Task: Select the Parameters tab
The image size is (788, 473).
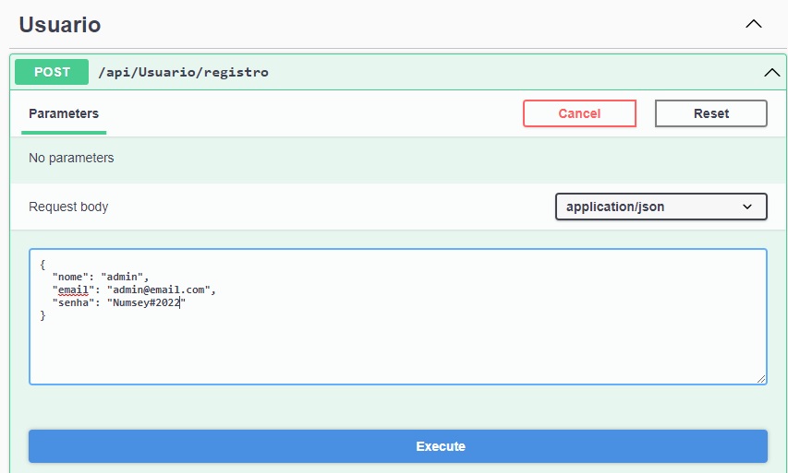Action: (x=64, y=113)
